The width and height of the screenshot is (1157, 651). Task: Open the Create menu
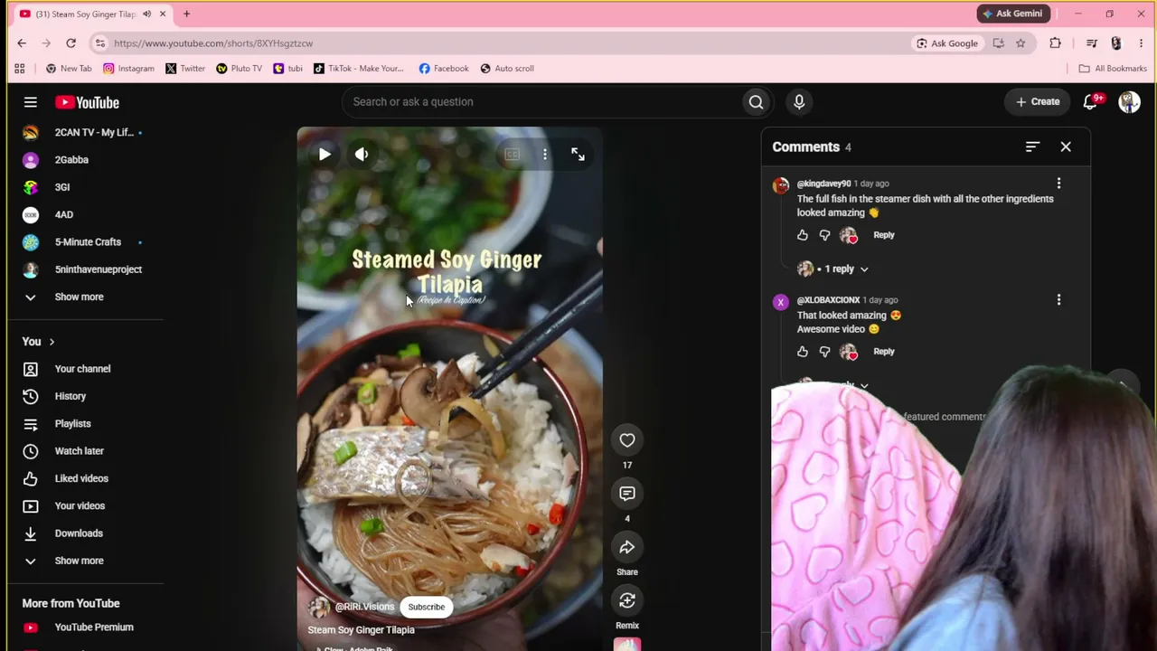(x=1038, y=102)
